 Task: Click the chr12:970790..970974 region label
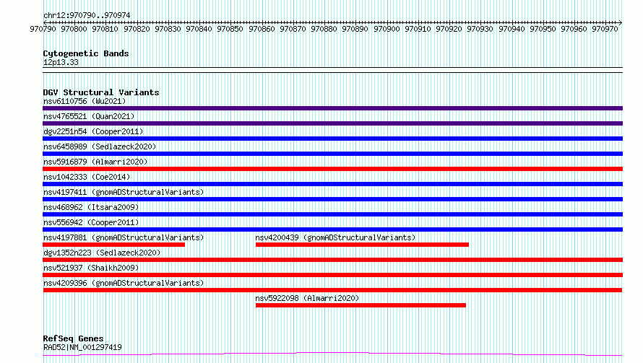87,16
